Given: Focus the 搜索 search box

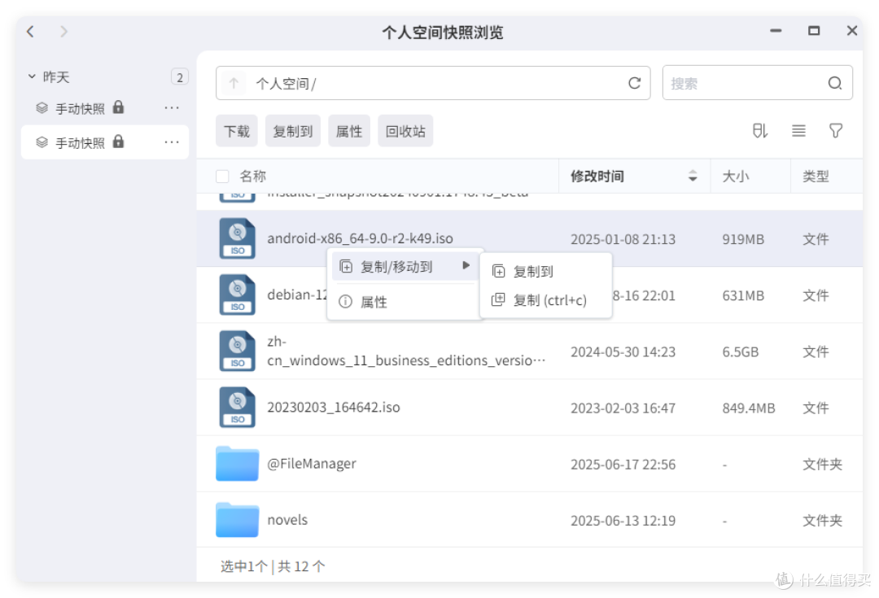Looking at the screenshot, I should pos(758,84).
